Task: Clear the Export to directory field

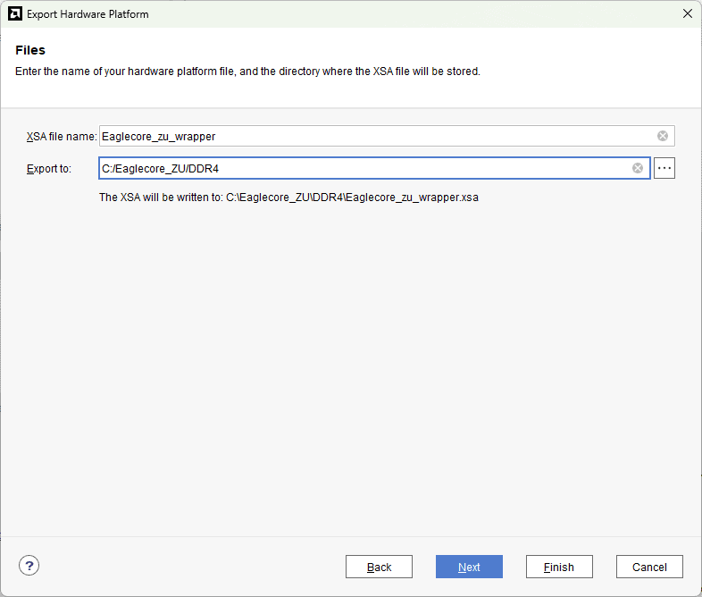Action: pyautogui.click(x=638, y=168)
